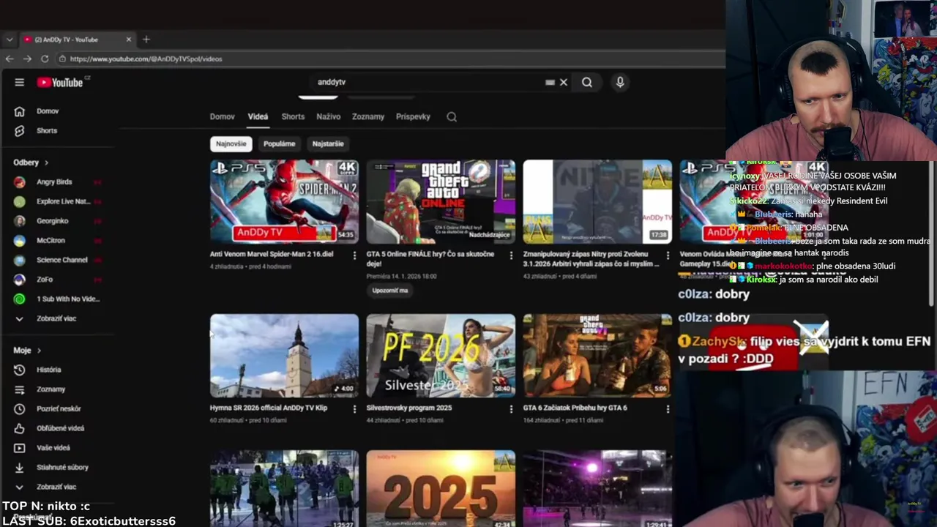Open the McCitron subscription
937x527 pixels.
tap(51, 240)
